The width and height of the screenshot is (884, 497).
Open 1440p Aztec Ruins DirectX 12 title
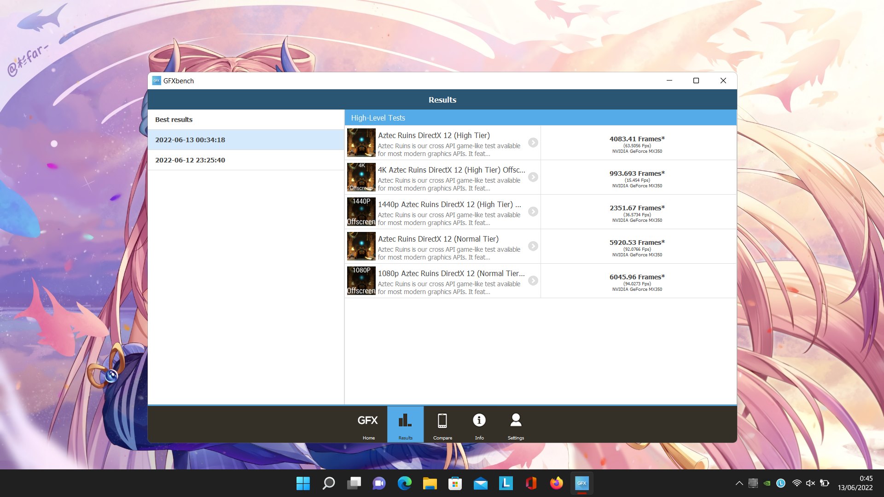point(449,204)
